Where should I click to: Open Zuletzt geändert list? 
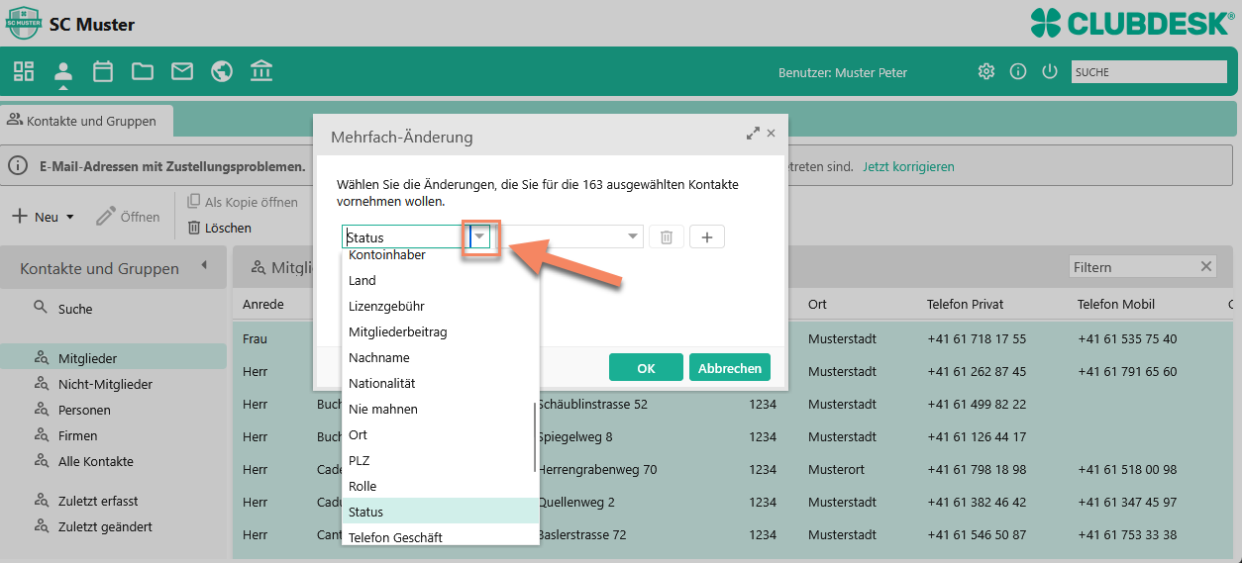tap(105, 526)
